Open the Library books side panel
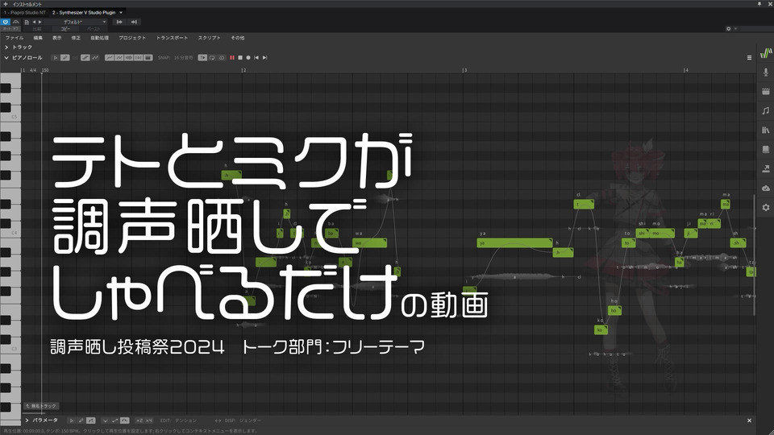The height and width of the screenshot is (435, 774). point(766,130)
